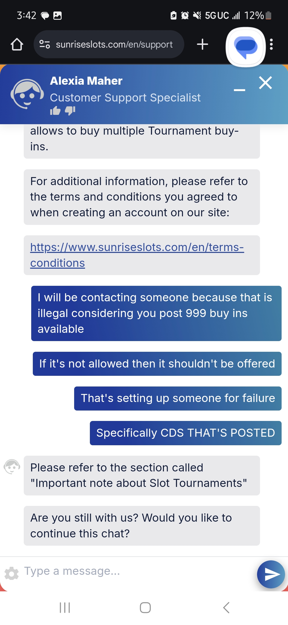Open a new tab with plus icon
This screenshot has width=288, height=625.
[202, 44]
